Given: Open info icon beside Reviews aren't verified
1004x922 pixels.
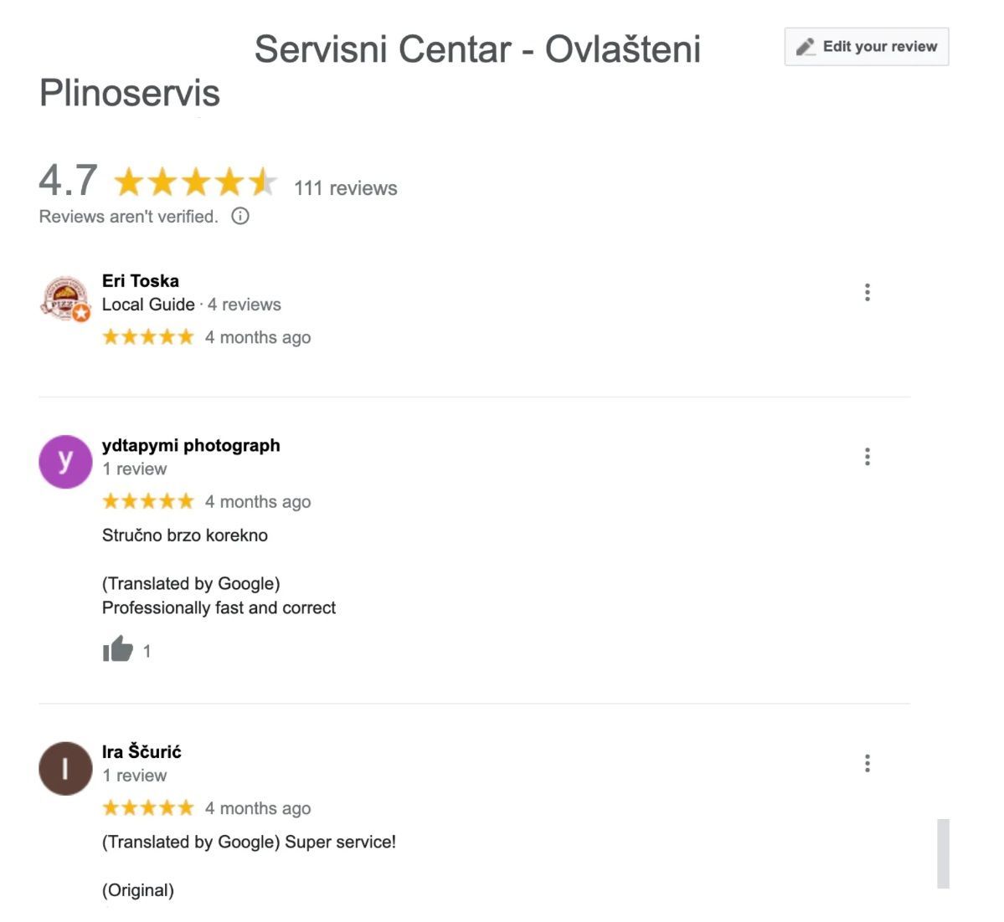Looking at the screenshot, I should pyautogui.click(x=240, y=217).
